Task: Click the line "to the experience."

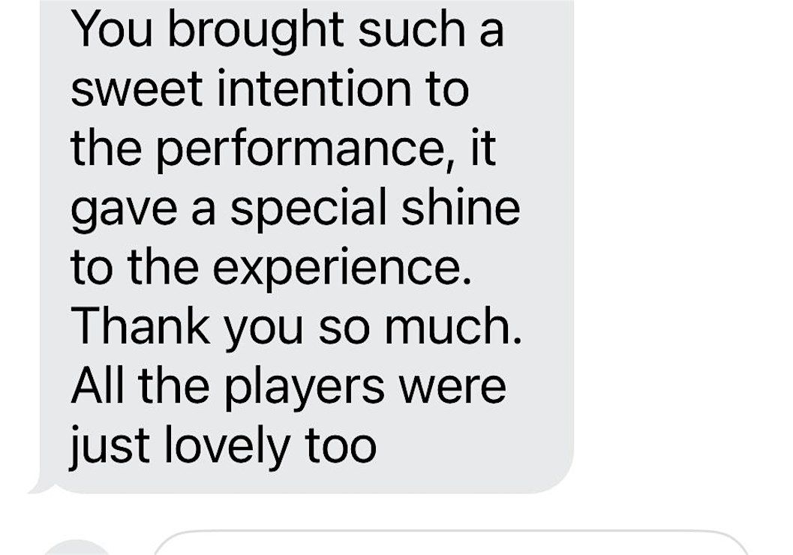Action: (x=271, y=268)
